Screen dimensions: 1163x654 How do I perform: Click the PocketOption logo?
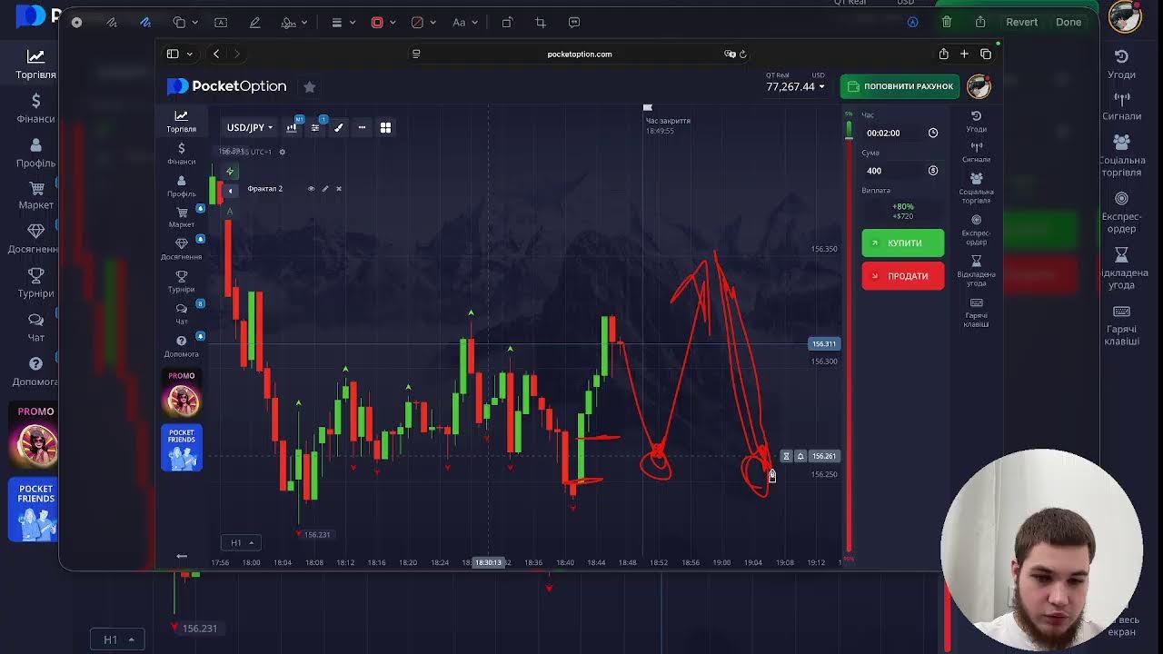point(226,86)
